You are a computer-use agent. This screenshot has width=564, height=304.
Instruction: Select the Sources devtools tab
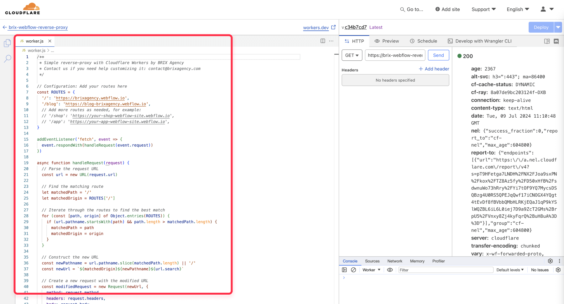pyautogui.click(x=372, y=261)
